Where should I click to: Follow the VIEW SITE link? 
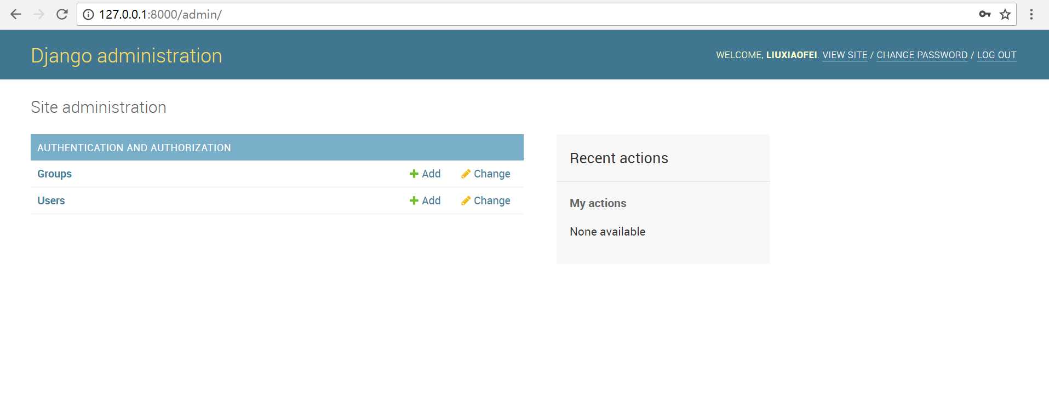pyautogui.click(x=845, y=55)
